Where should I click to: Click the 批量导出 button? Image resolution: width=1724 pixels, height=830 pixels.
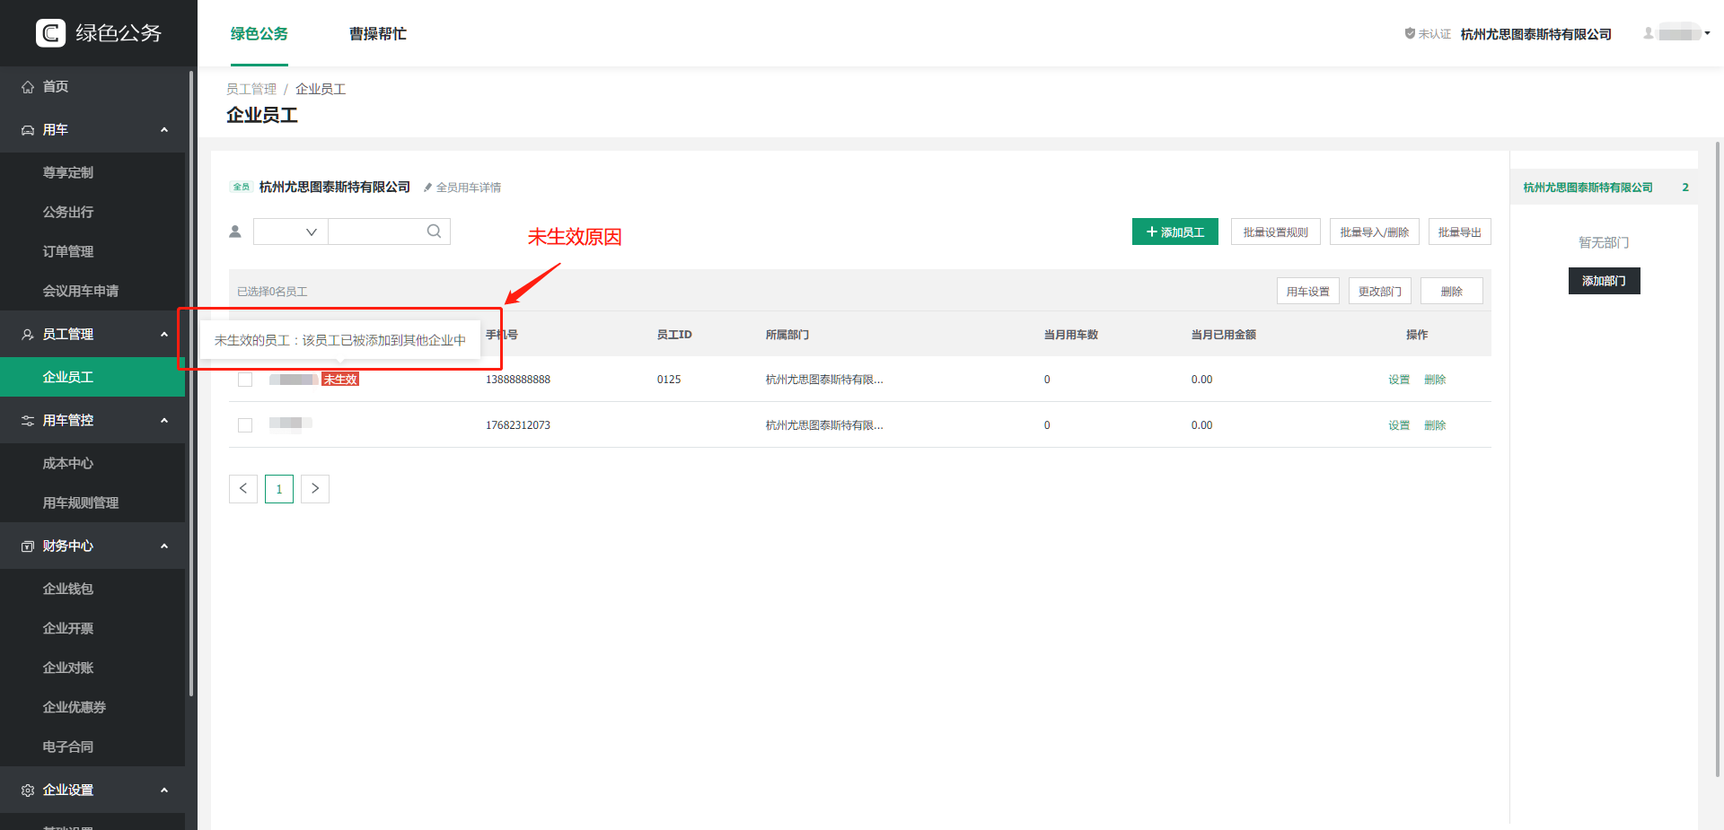[1459, 232]
